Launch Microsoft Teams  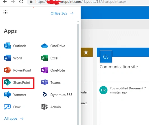[x=51, y=82]
